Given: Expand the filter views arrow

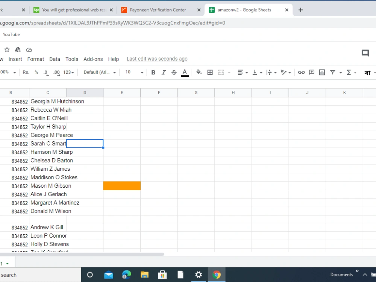Looking at the screenshot, I should click(x=341, y=73).
